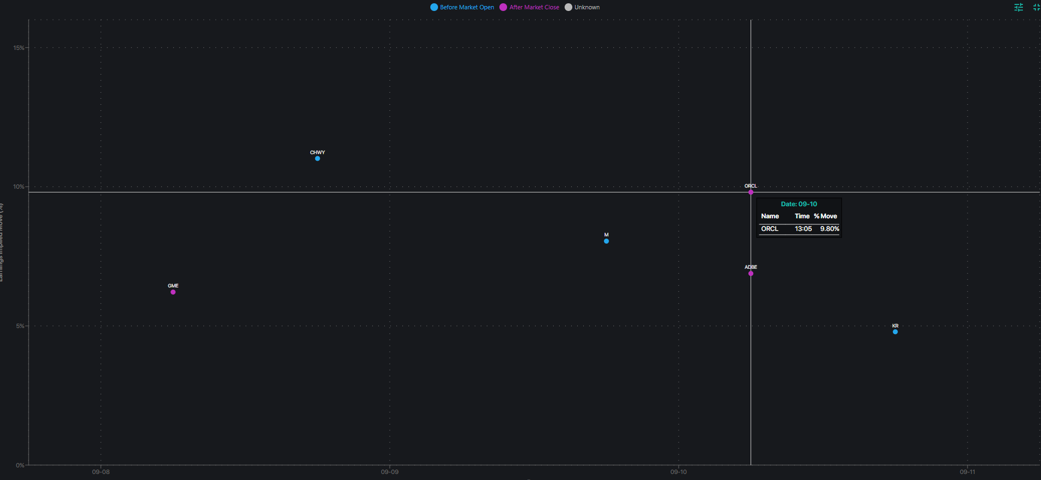The image size is (1041, 480).
Task: Open the chart settings sliders icon
Action: [x=1019, y=7]
